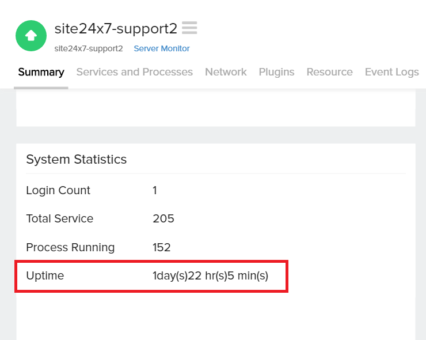Click the Process Running value 152

161,248
